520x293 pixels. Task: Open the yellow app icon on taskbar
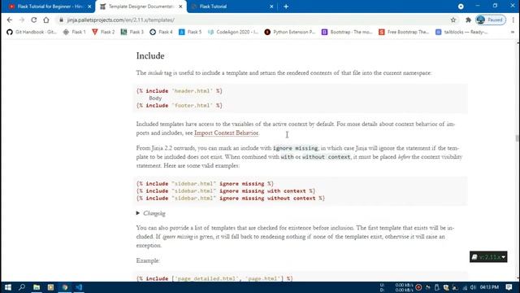(x=50, y=287)
